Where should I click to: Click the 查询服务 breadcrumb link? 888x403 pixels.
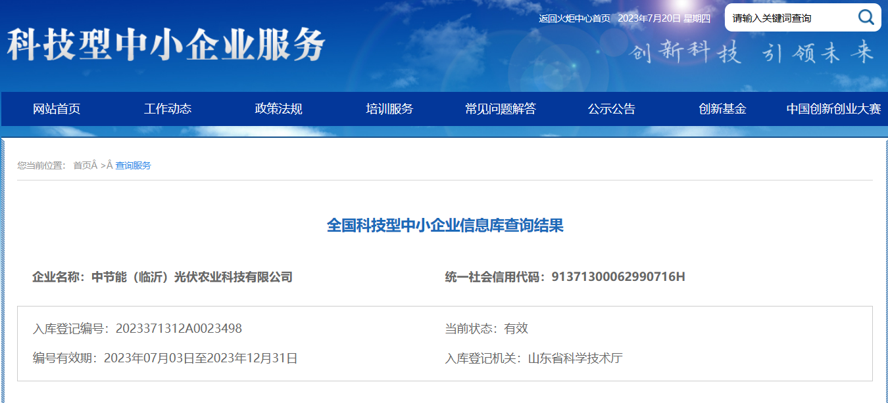(x=133, y=165)
